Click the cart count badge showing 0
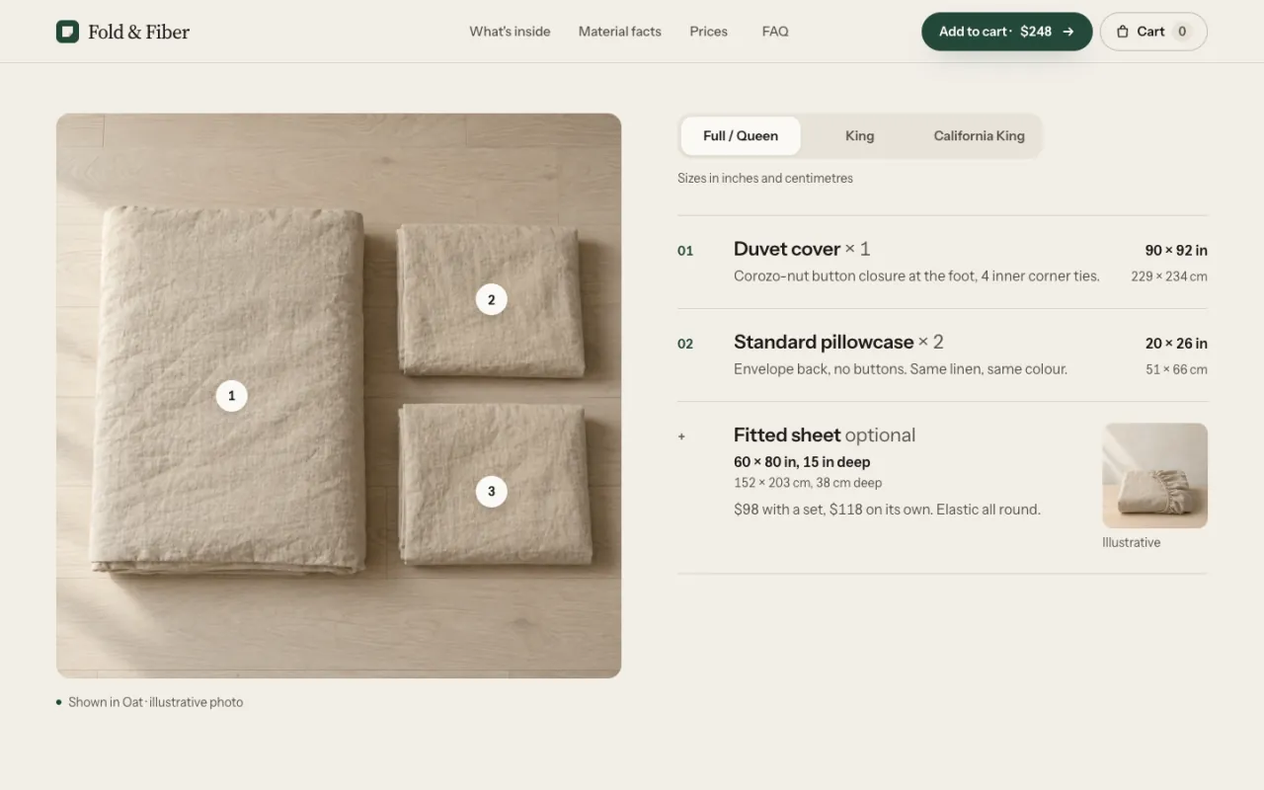Viewport: 1264px width, 790px height. click(x=1182, y=32)
